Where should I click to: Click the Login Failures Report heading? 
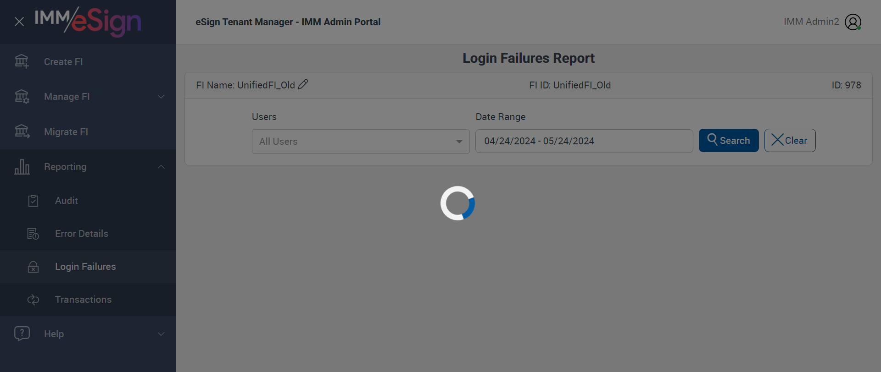tap(529, 58)
